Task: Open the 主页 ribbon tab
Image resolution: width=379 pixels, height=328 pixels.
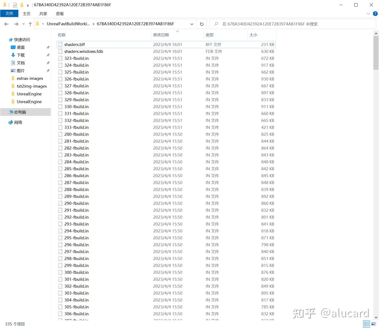Action: coord(26,14)
